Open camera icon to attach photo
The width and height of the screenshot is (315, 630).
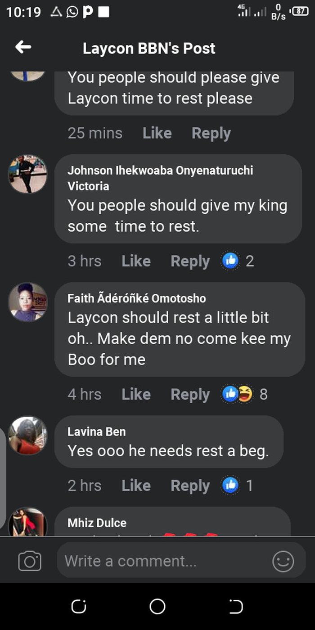pos(30,561)
